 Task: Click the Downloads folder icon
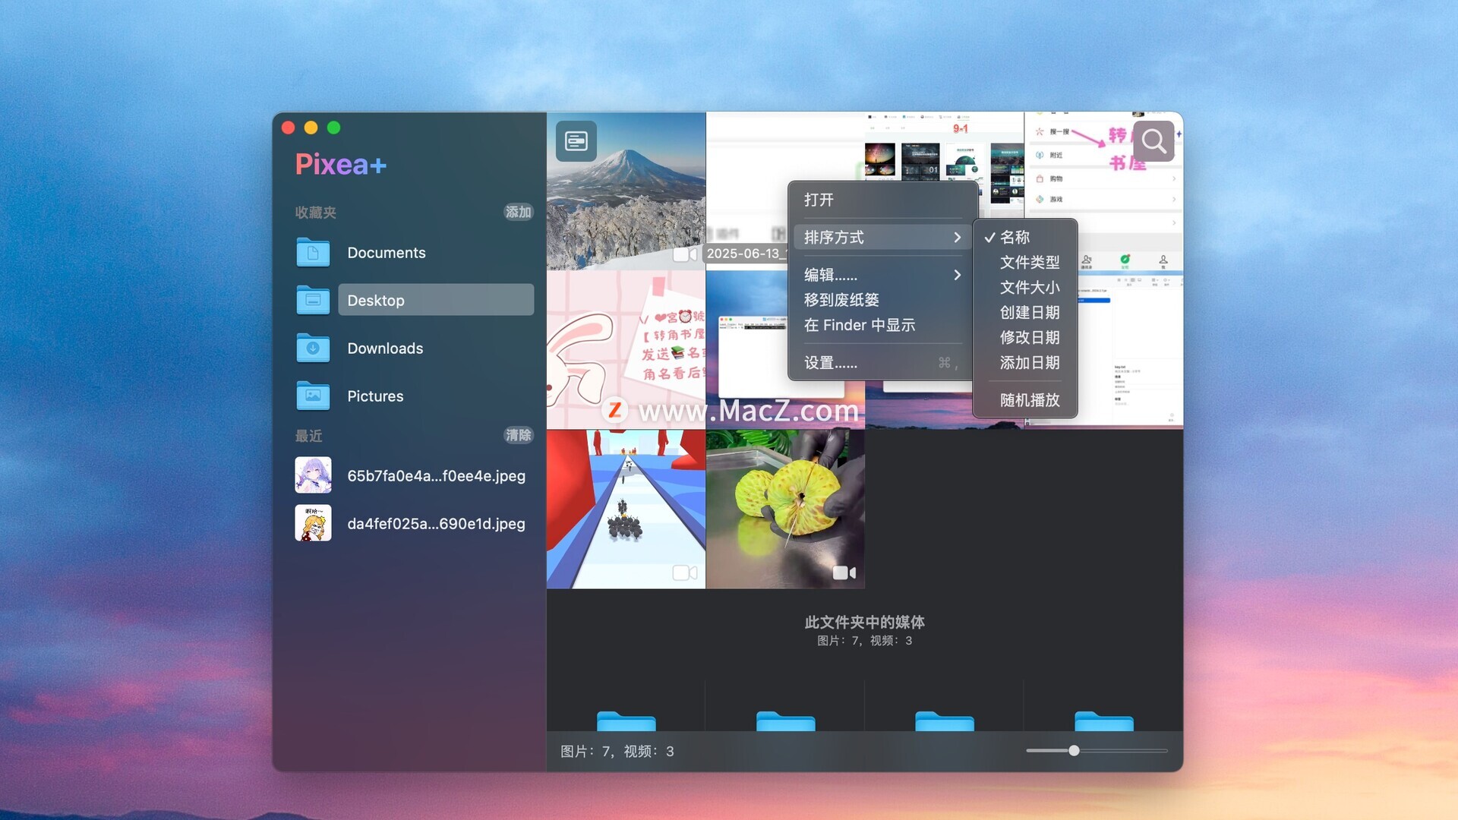313,348
